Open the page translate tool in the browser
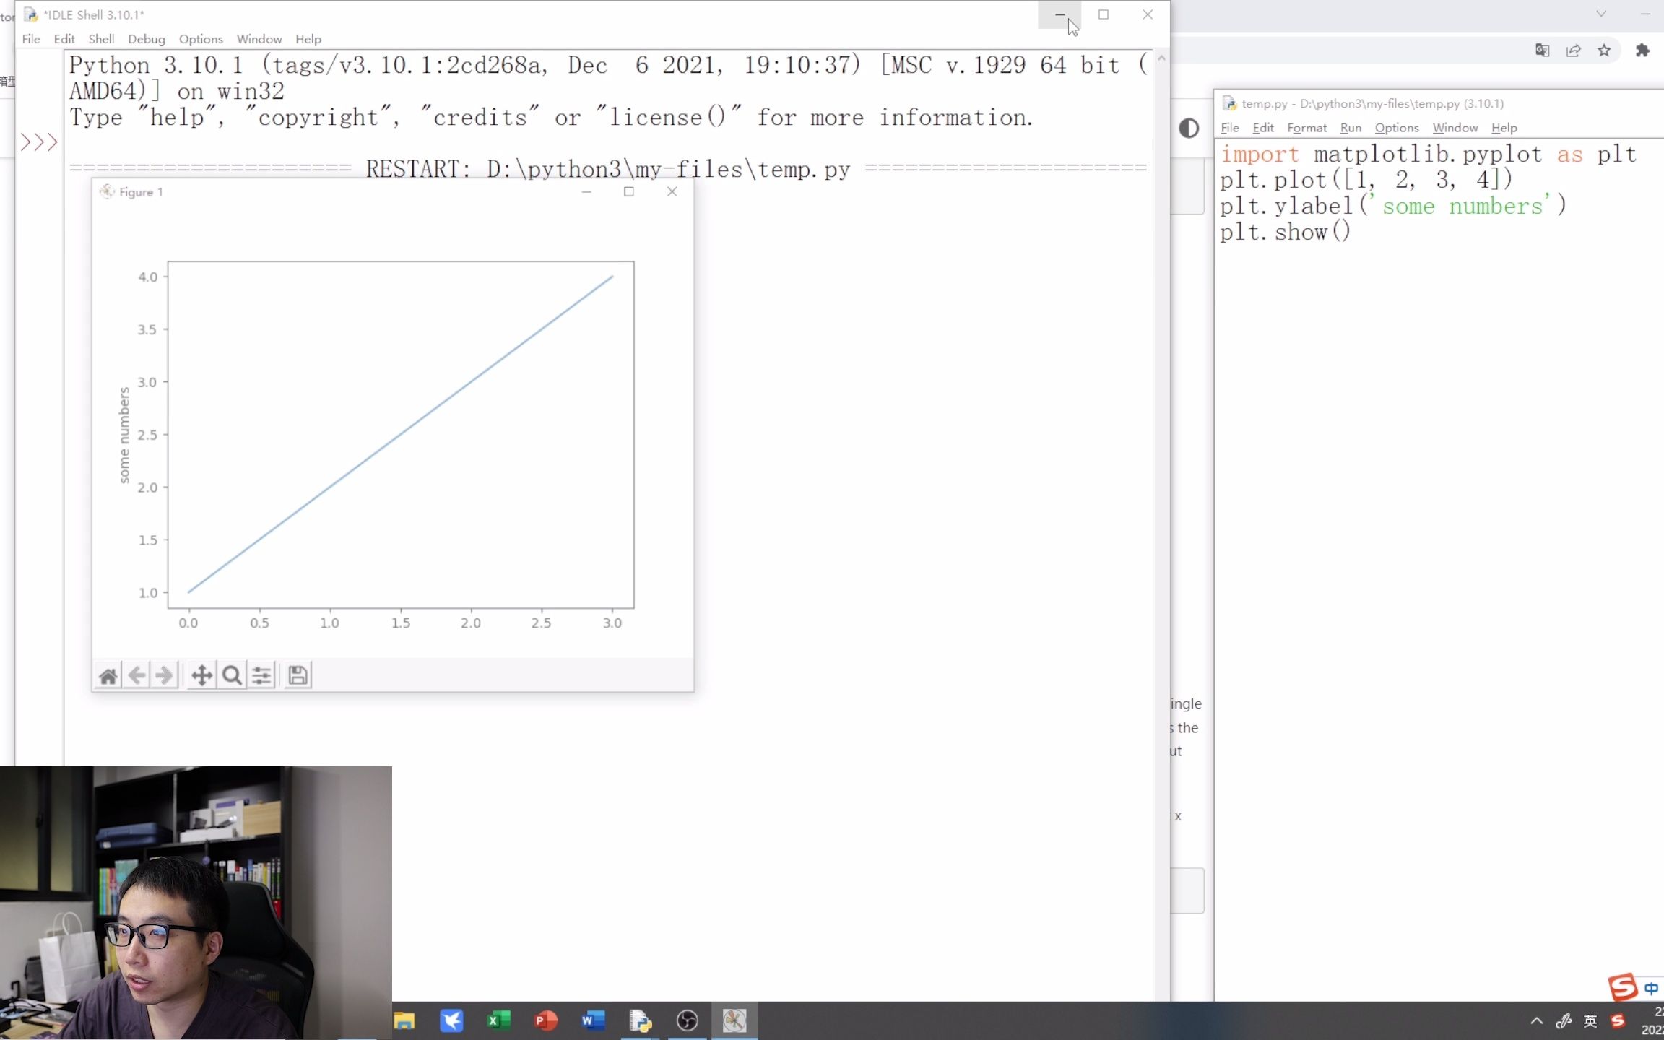 [1542, 51]
